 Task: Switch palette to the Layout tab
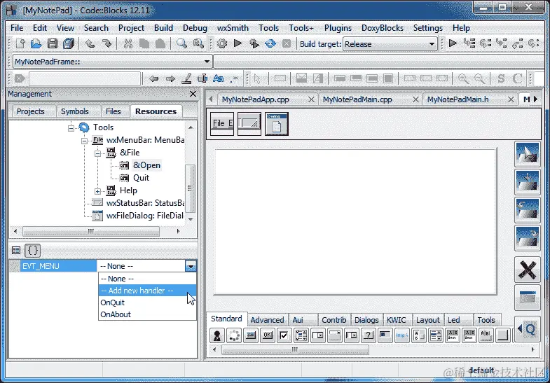428,320
